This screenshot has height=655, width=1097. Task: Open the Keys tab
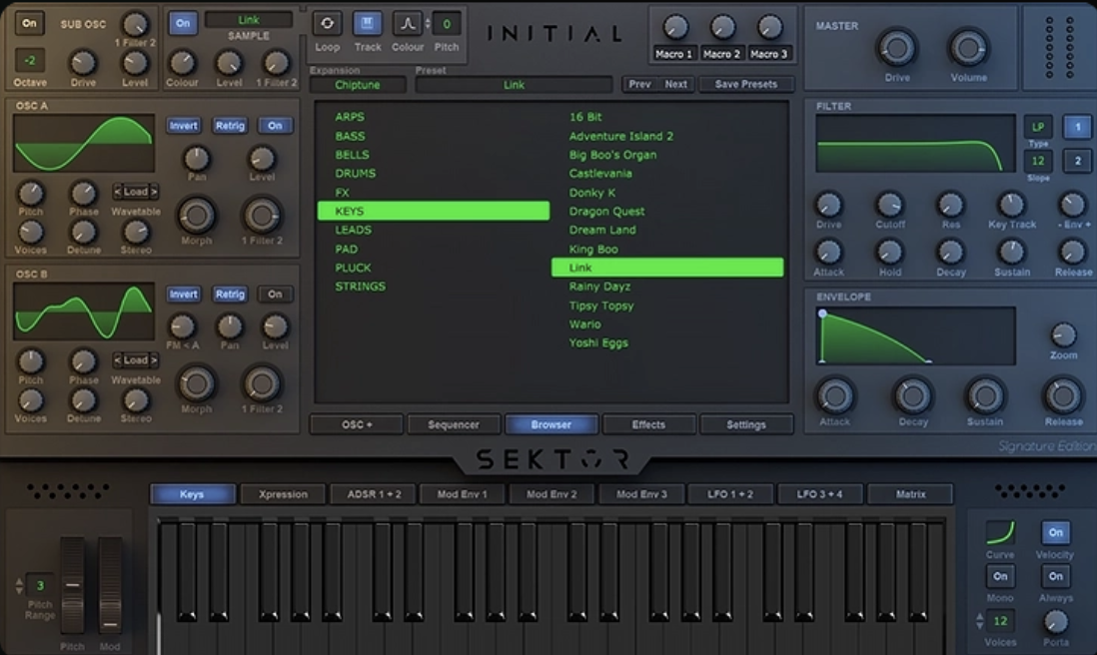[x=193, y=494]
